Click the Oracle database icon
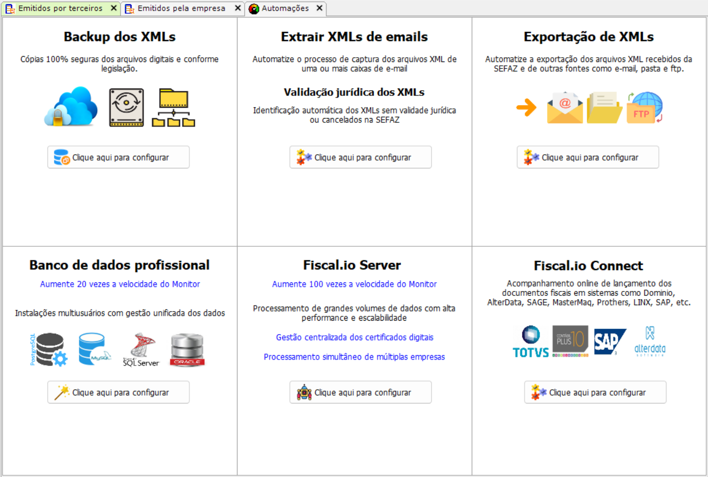Screen dimensions: 708x477 [x=187, y=350]
